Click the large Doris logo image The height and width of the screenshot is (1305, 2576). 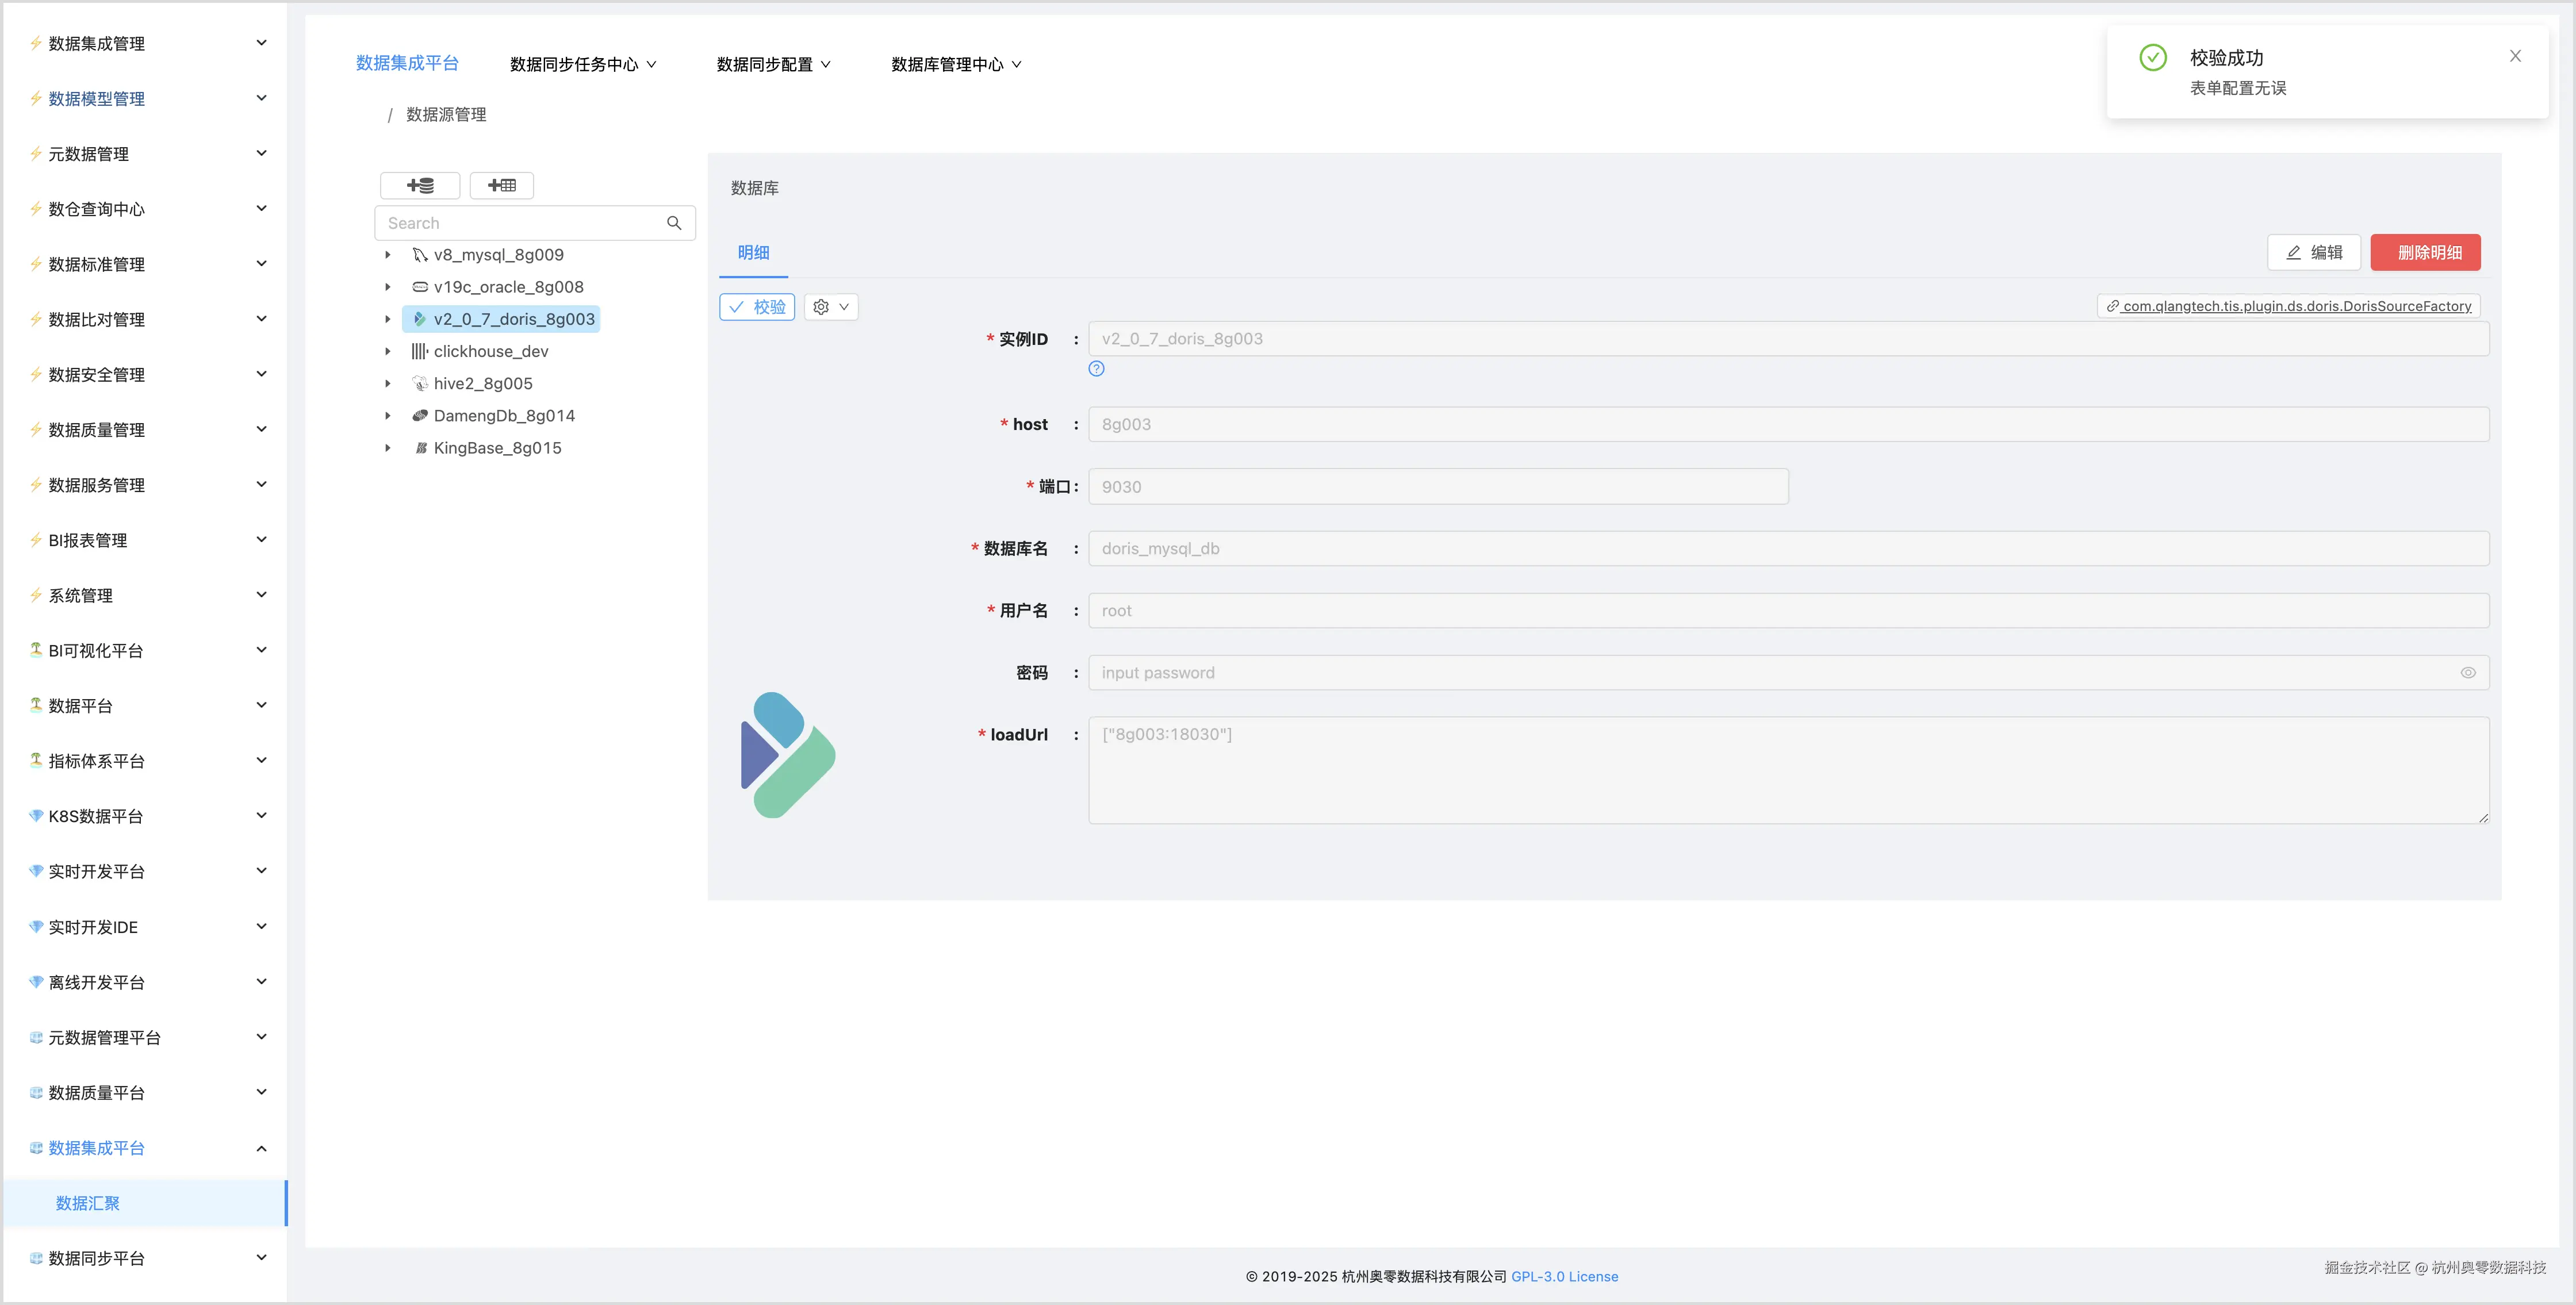(788, 755)
